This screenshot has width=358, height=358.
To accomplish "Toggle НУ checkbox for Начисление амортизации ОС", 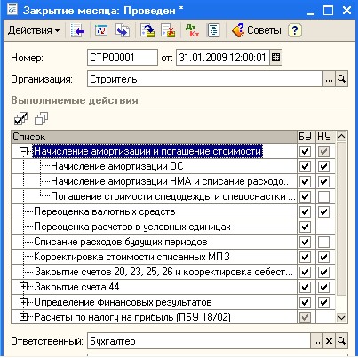I will (323, 166).
